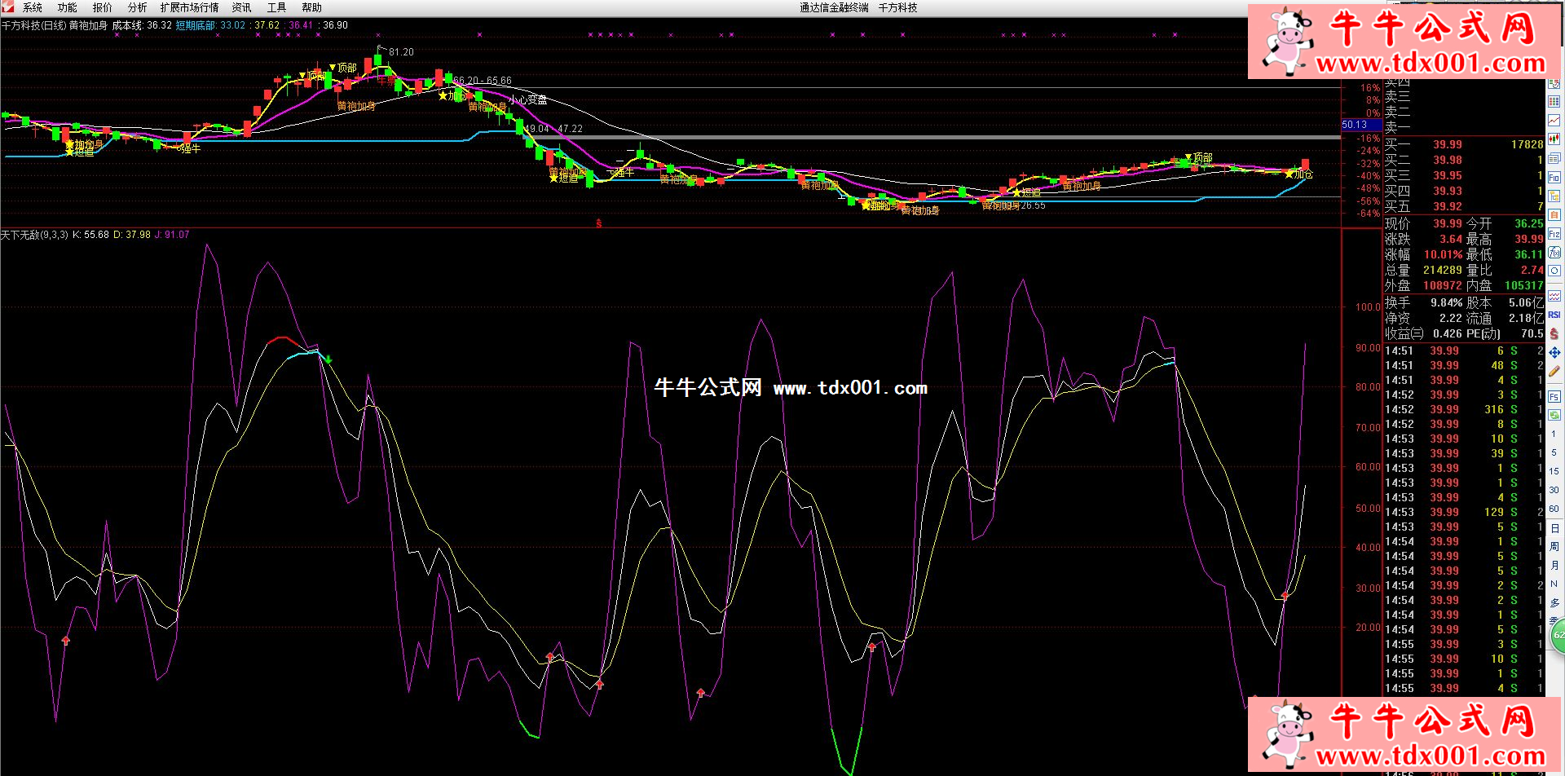
Task: Open the 系统 menu
Action: (32, 7)
